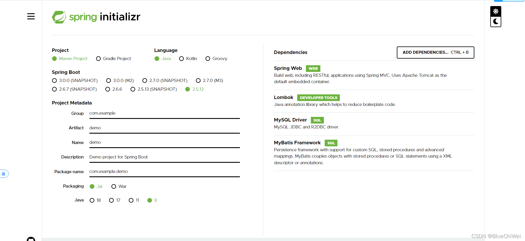Open the GitHub icon in sidebar
The image size is (525, 241).
31,239
